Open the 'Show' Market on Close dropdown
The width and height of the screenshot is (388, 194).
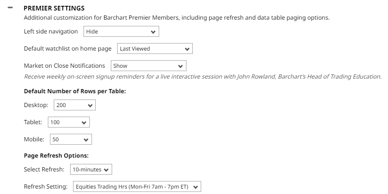coord(145,66)
